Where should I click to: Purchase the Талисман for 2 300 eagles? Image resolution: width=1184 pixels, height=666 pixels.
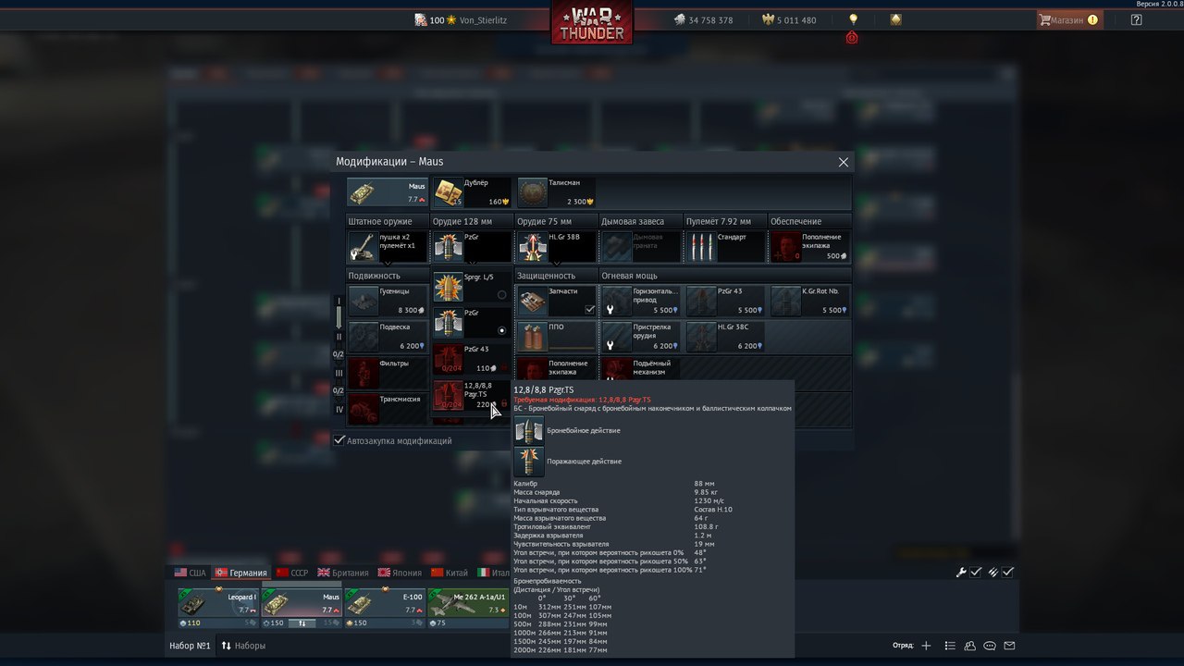coord(556,192)
